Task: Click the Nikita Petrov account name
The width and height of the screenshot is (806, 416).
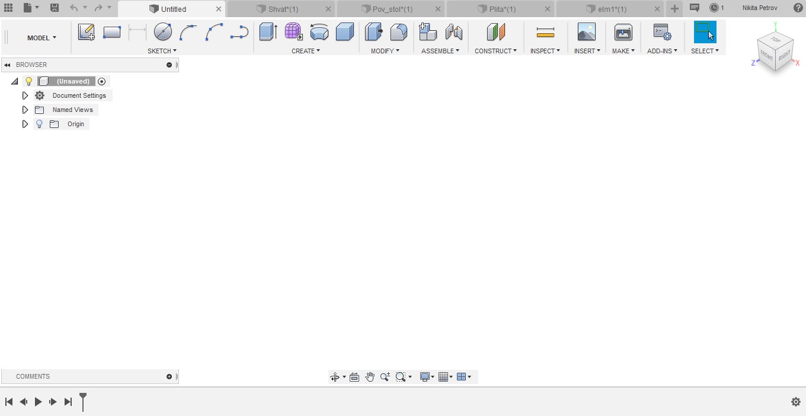Action: point(759,8)
